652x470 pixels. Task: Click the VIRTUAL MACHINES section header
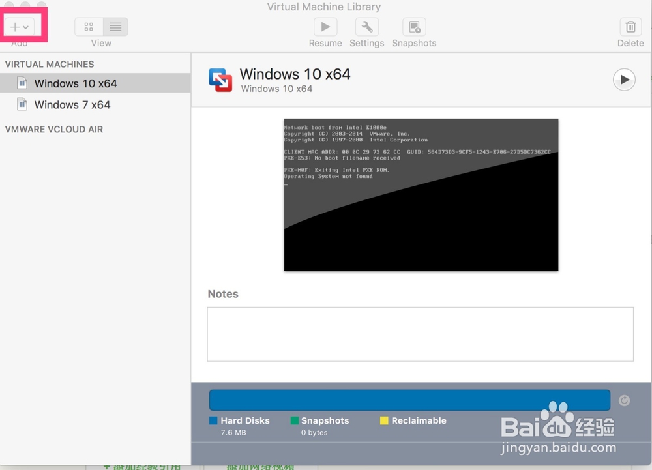click(x=50, y=65)
